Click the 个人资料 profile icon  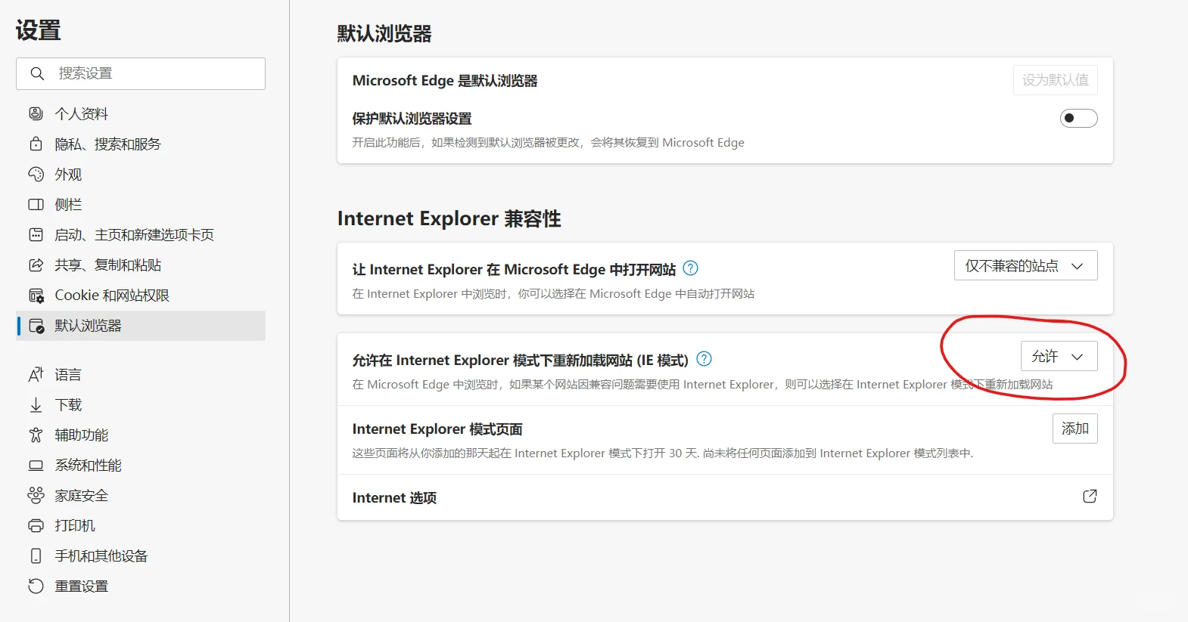pos(36,113)
